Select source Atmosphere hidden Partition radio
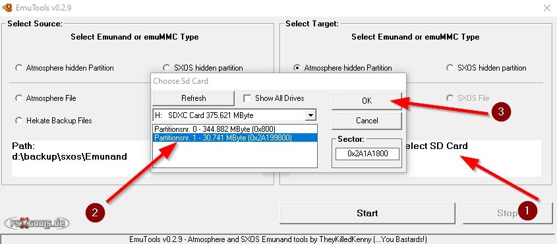The height and width of the screenshot is (244, 557). pos(19,68)
